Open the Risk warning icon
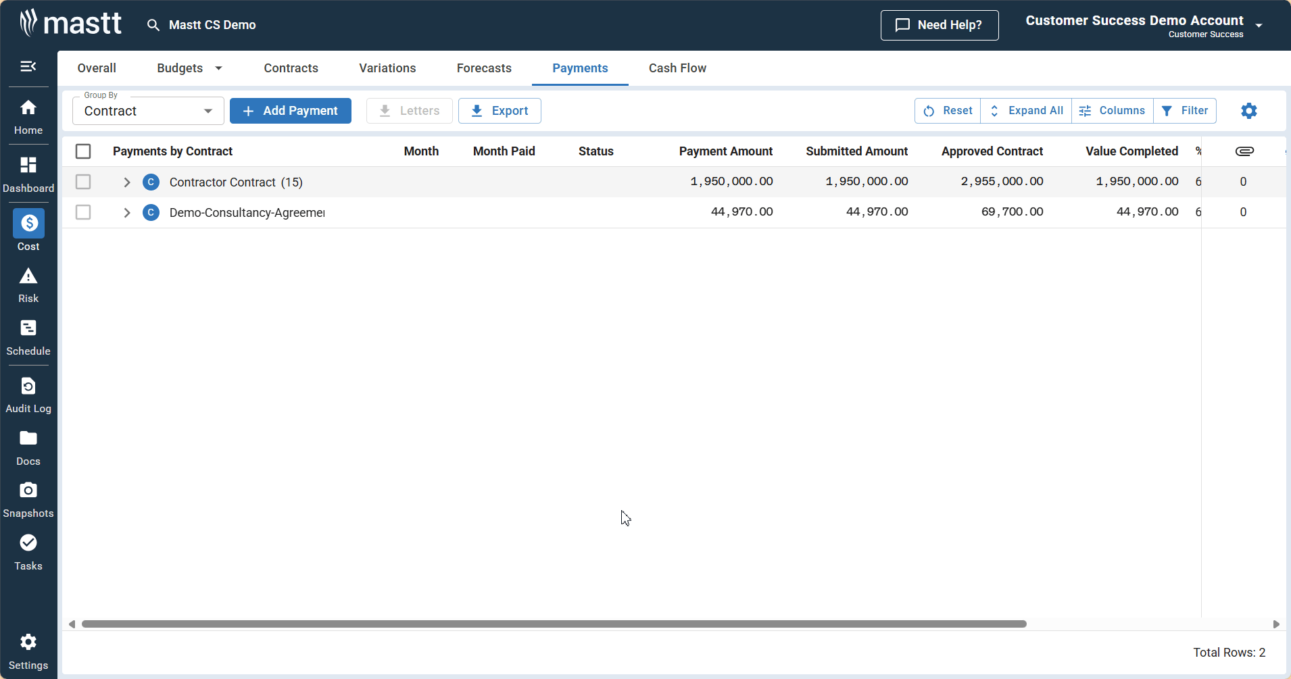 point(28,276)
